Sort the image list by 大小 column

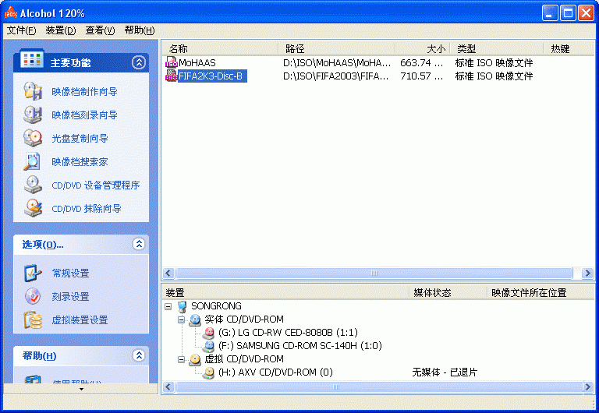[422, 48]
